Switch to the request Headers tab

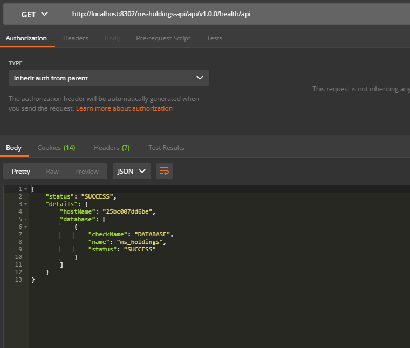click(x=76, y=38)
